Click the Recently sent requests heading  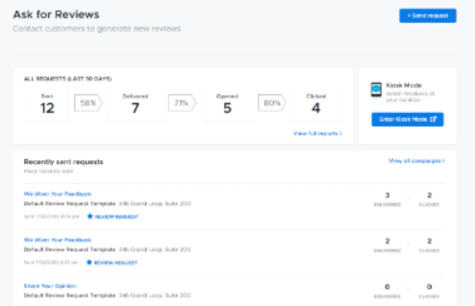(63, 162)
